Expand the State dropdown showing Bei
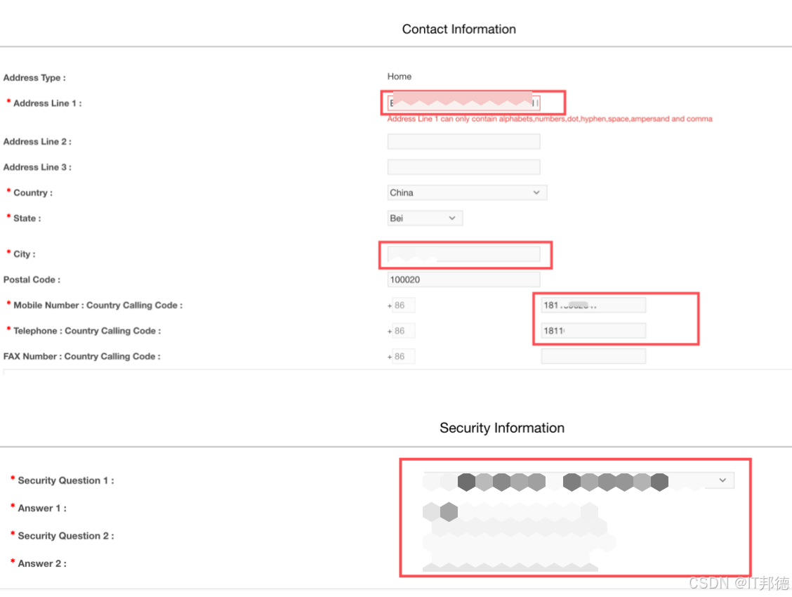Image resolution: width=792 pixels, height=597 pixels. click(x=425, y=218)
